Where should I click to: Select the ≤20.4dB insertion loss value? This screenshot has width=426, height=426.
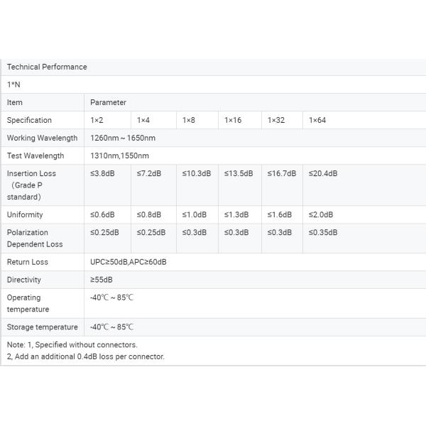(323, 173)
